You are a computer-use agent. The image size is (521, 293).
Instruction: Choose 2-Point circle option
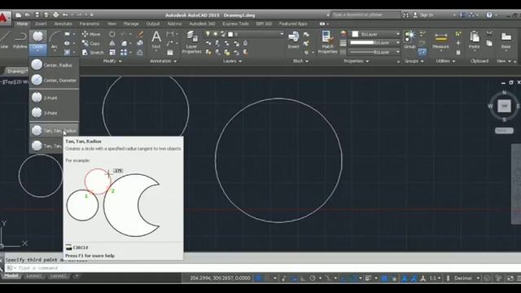coord(55,98)
